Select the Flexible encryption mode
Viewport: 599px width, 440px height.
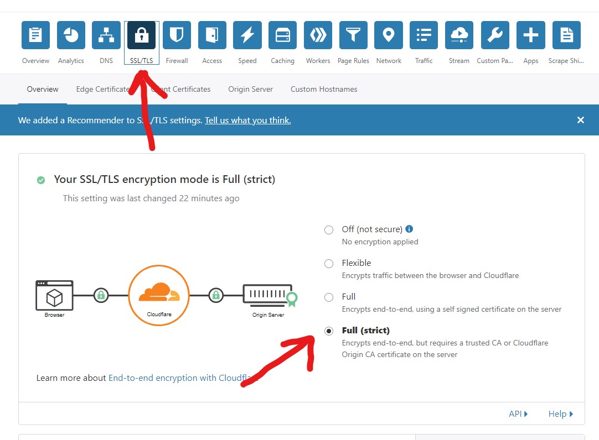[329, 264]
